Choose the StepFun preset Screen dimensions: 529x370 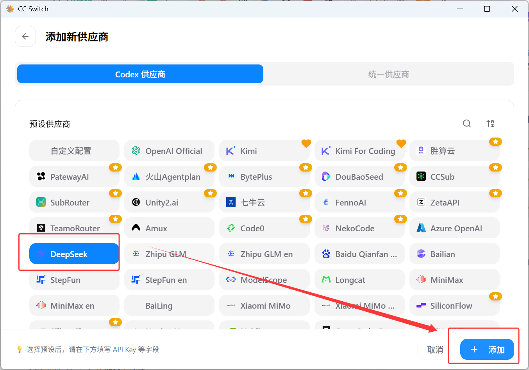(74, 280)
